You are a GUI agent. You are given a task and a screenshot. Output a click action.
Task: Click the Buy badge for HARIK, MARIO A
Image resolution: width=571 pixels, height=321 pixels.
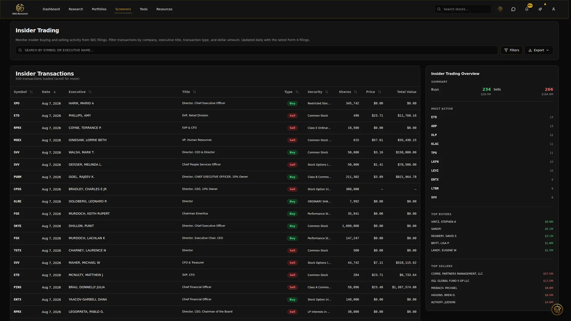(x=292, y=104)
